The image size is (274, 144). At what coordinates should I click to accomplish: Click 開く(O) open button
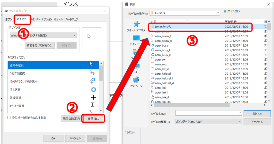click(257, 114)
